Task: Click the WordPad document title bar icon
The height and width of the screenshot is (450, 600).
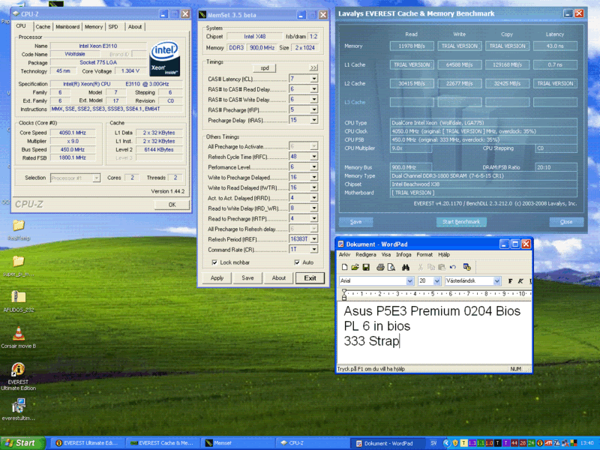Action: (x=341, y=244)
